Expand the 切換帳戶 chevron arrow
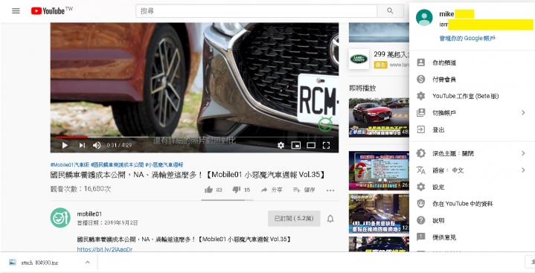The height and width of the screenshot is (273, 535). tap(523, 113)
